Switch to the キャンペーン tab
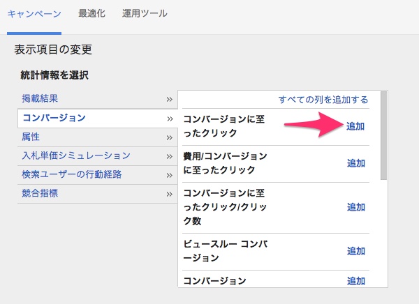This screenshot has height=304, width=419. (x=34, y=14)
